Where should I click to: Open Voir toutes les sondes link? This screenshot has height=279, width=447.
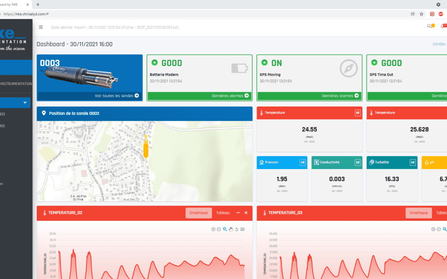point(117,95)
